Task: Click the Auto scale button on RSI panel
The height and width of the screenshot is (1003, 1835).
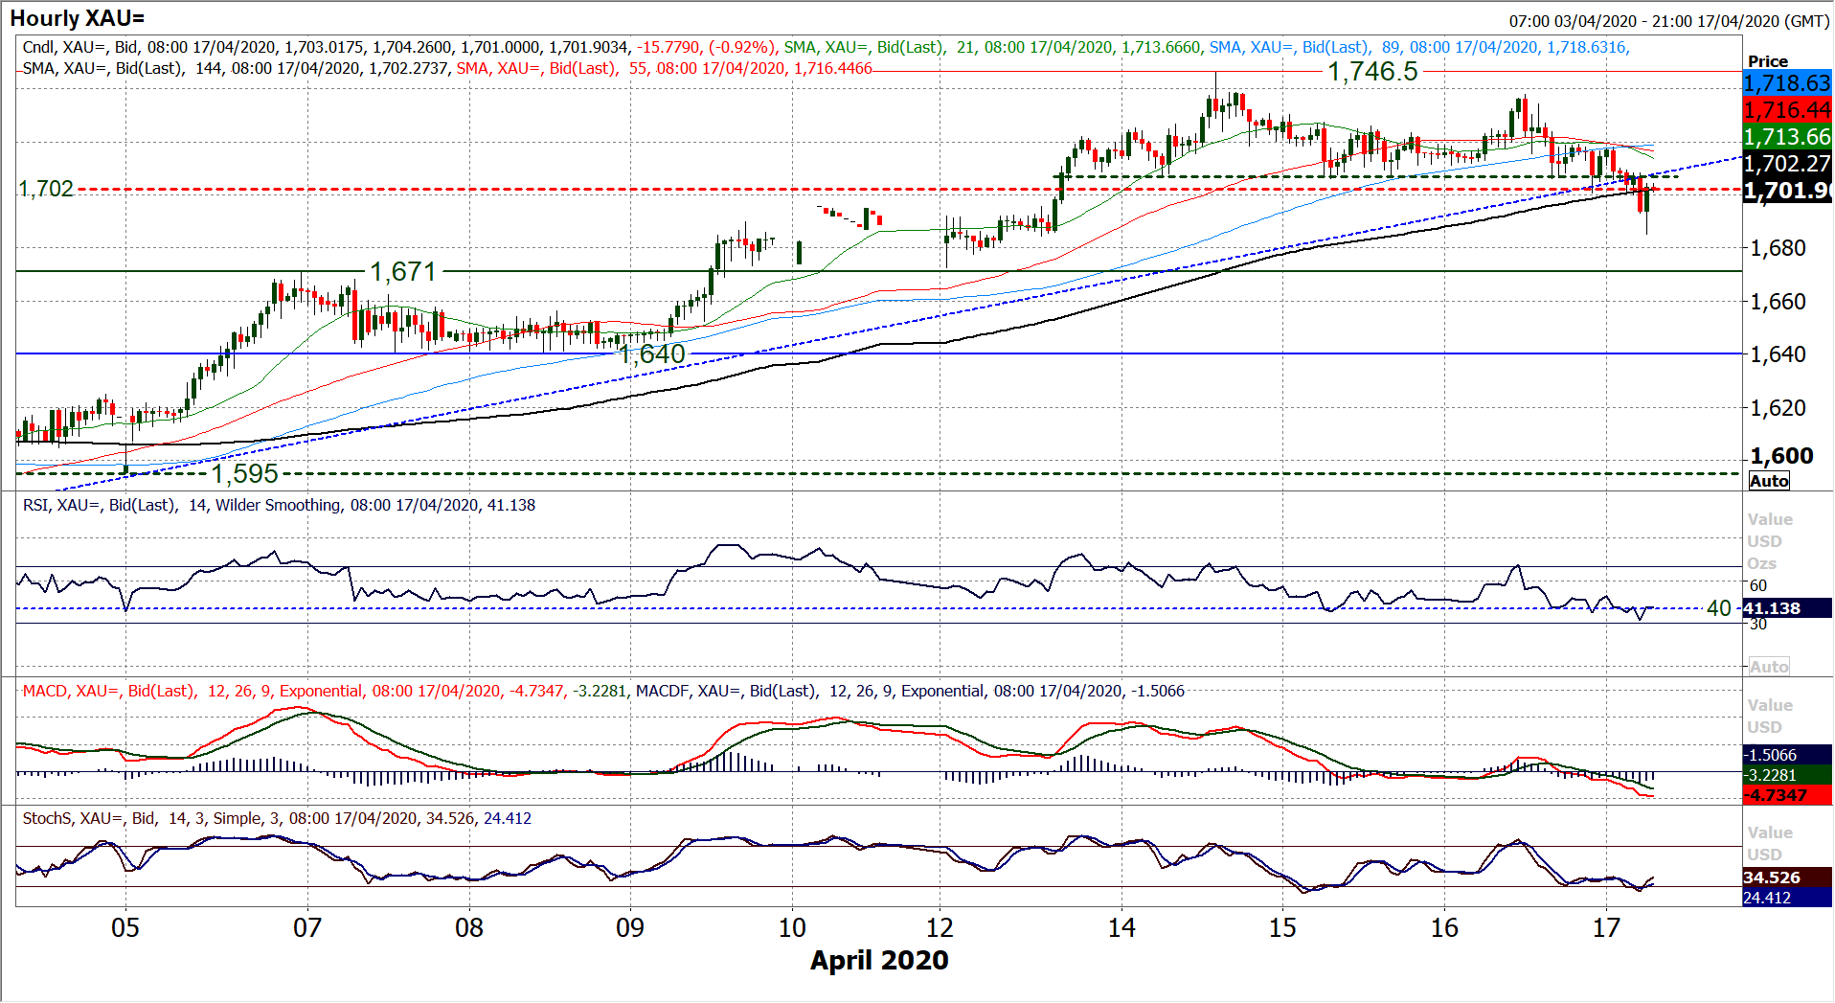Action: [x=1769, y=667]
